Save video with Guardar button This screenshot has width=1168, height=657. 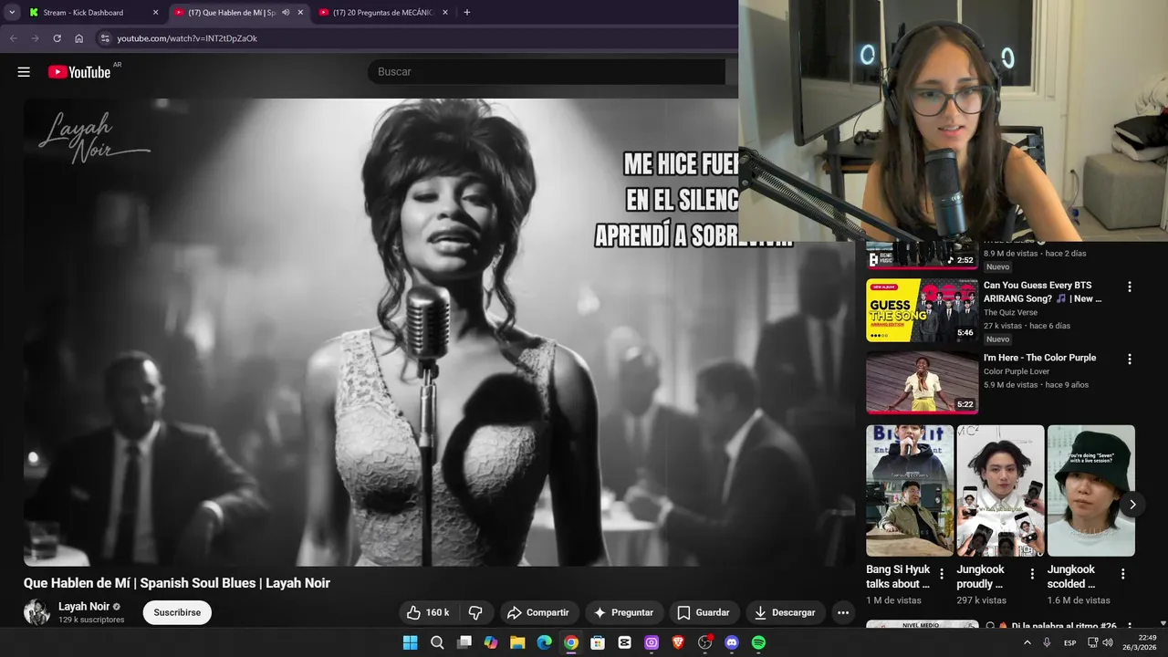coord(704,612)
